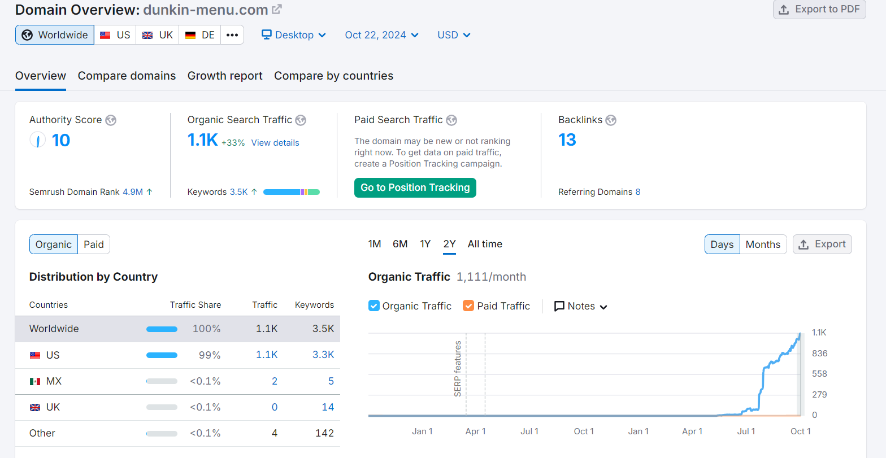Click the chart Export button
The width and height of the screenshot is (886, 458).
point(822,245)
